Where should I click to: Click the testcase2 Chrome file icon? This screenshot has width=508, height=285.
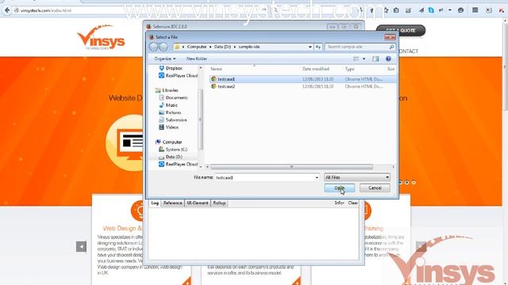click(x=214, y=86)
